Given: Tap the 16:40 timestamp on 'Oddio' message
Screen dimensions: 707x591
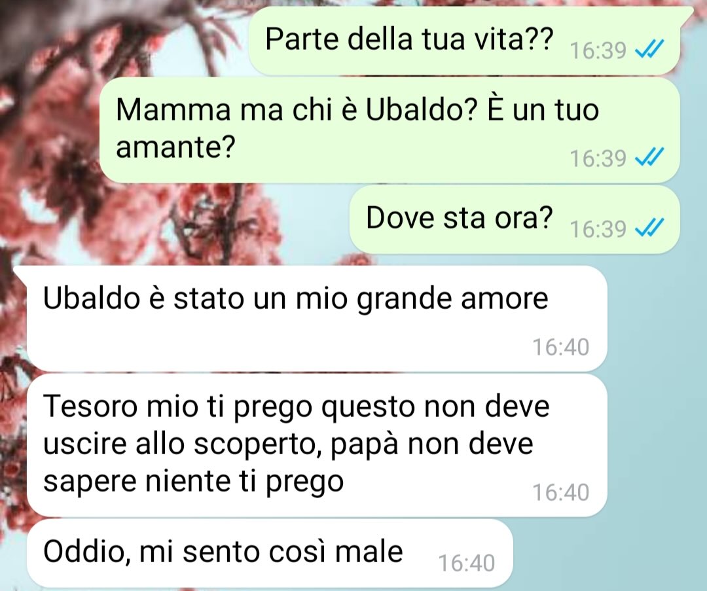Looking at the screenshot, I should coord(467,564).
